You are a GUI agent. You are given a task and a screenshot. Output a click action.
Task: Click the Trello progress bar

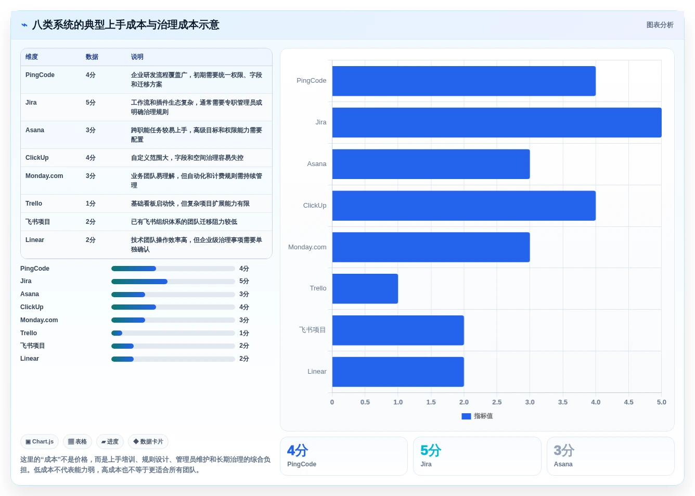coord(173,333)
